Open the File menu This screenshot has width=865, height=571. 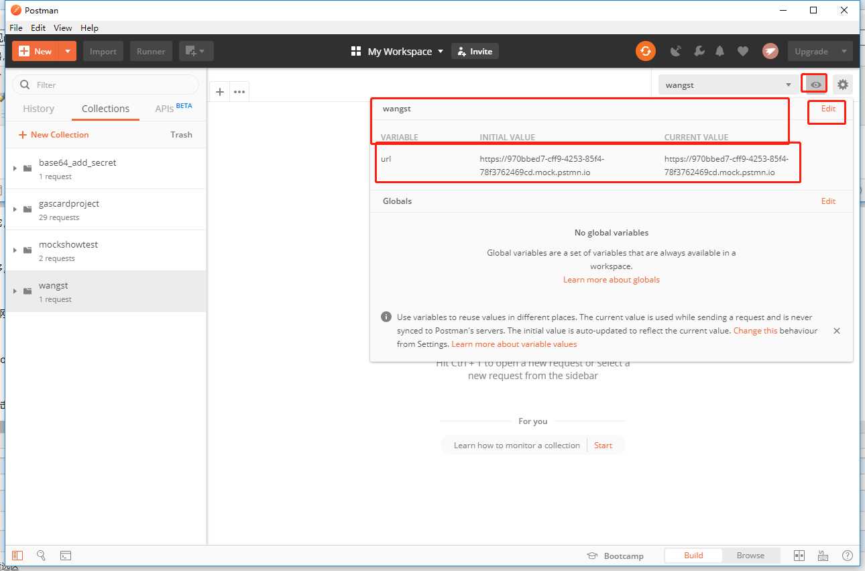click(x=15, y=28)
